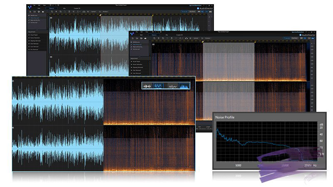Viewport: 333px width, 187px height.
Task: Click the cut scissors icon, waveform window
Action: coord(56,12)
